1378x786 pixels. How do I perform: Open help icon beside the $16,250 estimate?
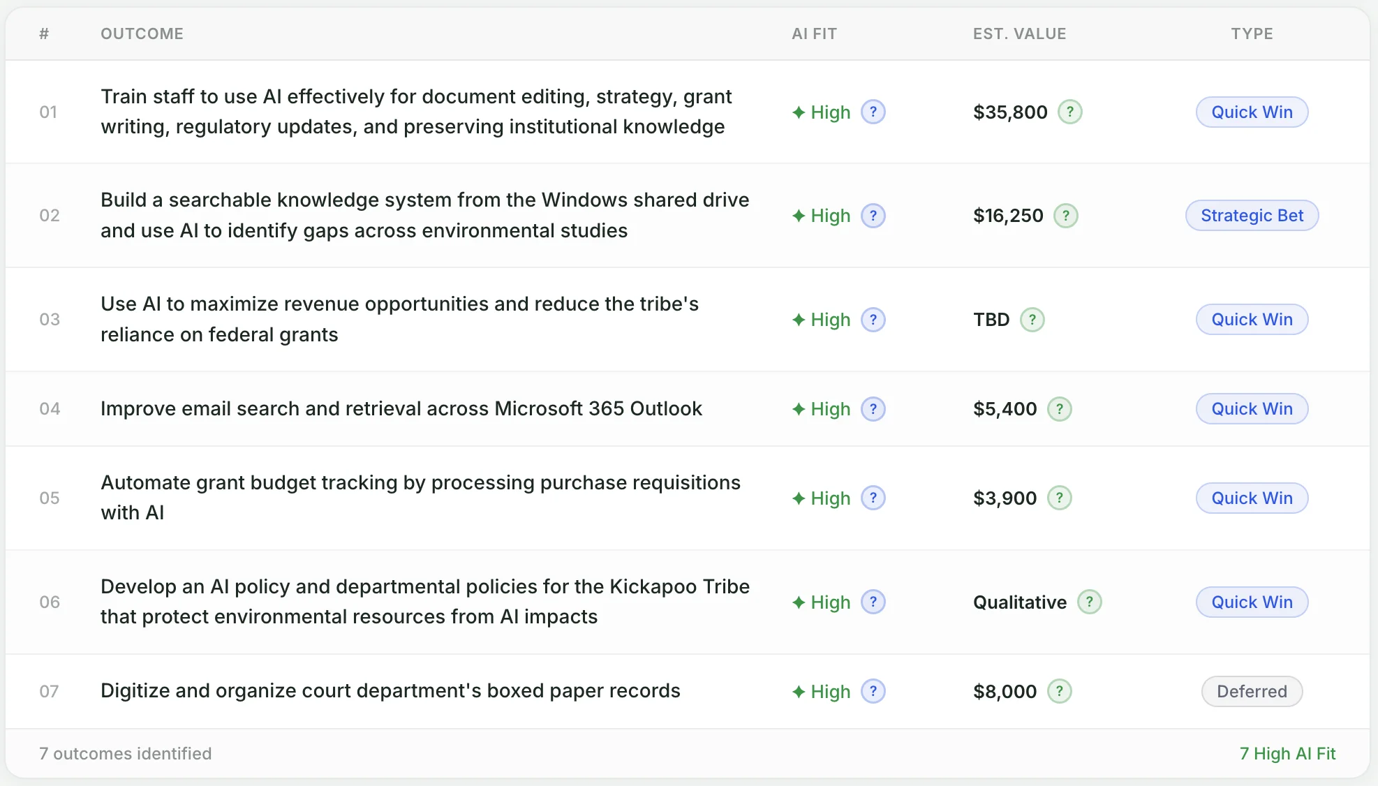point(1066,215)
